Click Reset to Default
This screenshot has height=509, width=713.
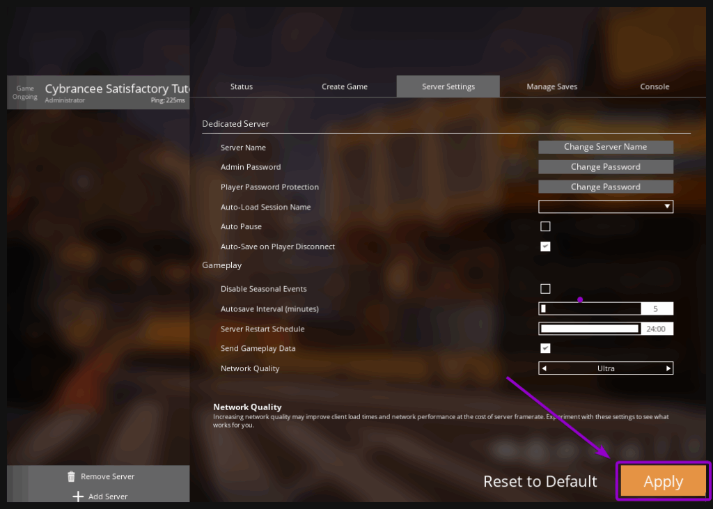[540, 482]
